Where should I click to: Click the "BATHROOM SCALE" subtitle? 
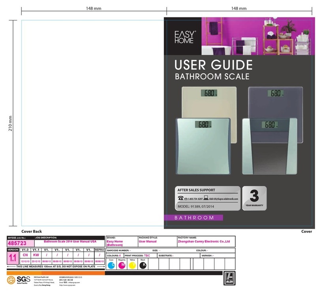click(212, 77)
